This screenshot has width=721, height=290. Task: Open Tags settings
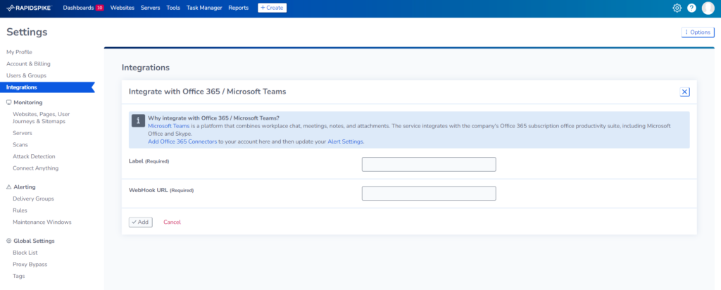(x=19, y=276)
